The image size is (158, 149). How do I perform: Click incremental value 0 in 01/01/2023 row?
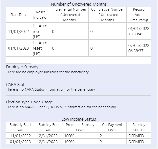pyautogui.click(x=53, y=48)
